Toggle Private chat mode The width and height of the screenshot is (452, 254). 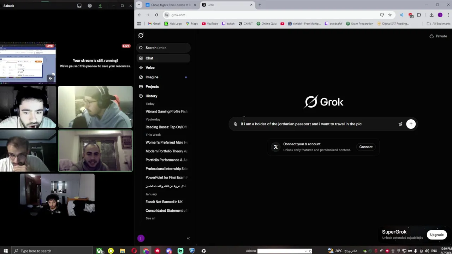pos(438,36)
